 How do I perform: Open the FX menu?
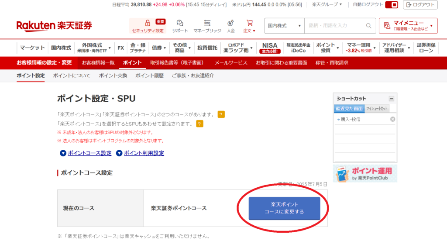(120, 48)
